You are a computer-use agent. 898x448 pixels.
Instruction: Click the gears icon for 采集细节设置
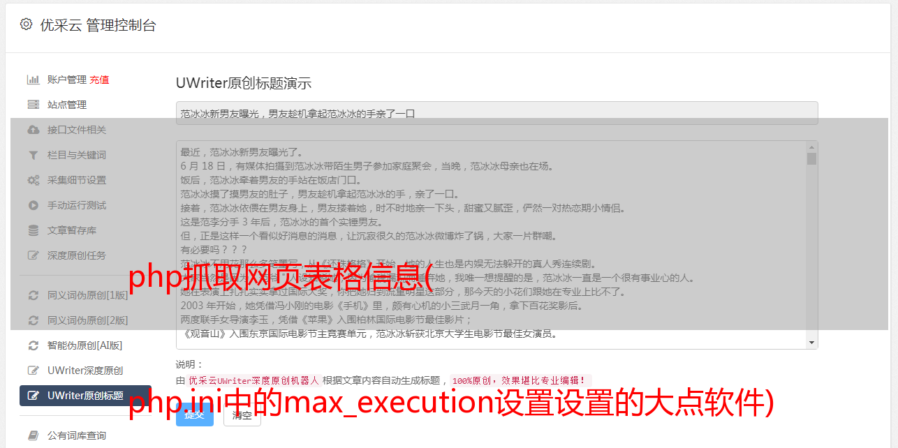click(x=33, y=180)
